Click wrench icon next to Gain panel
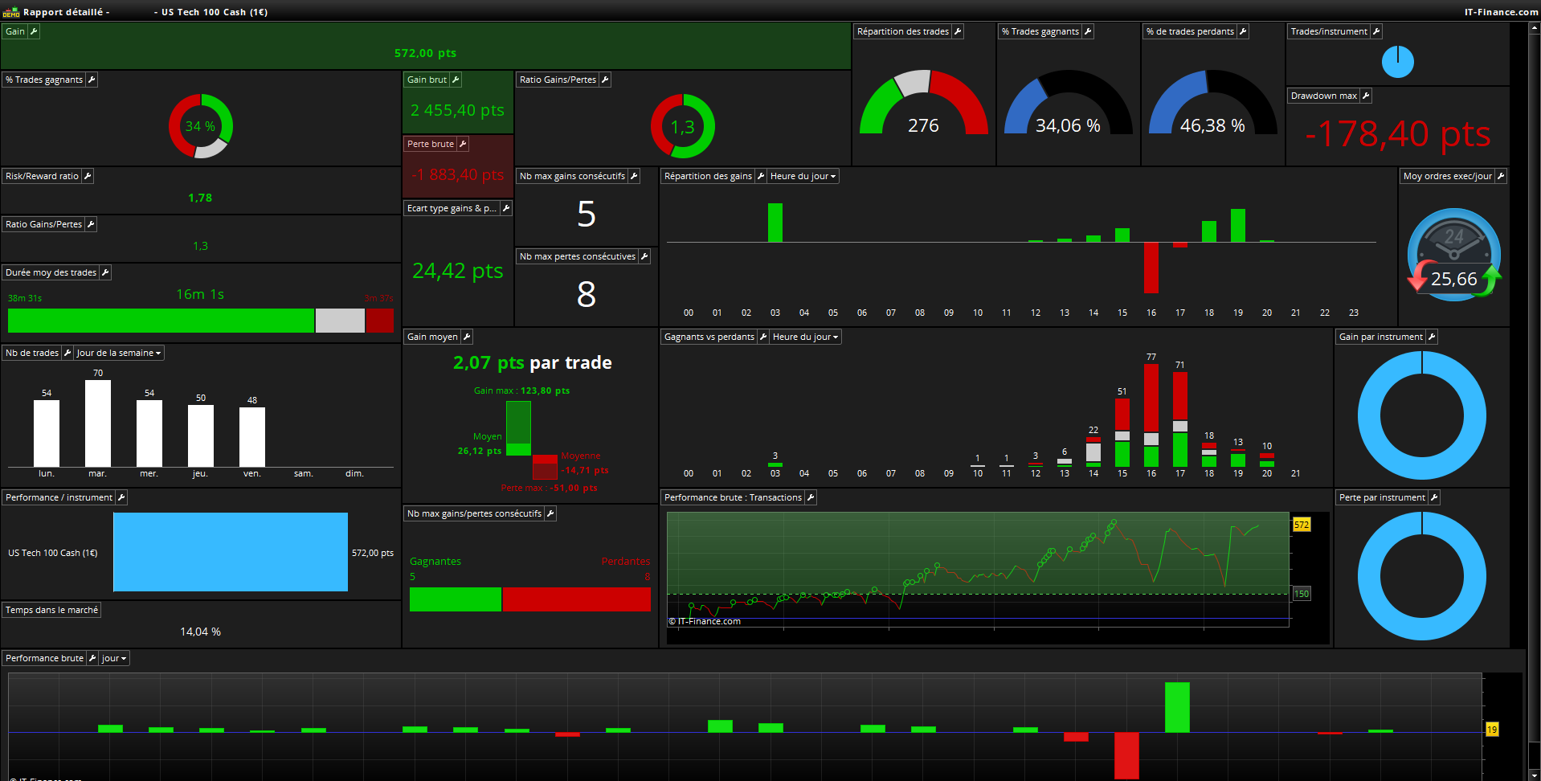This screenshot has height=781, width=1541. (34, 31)
